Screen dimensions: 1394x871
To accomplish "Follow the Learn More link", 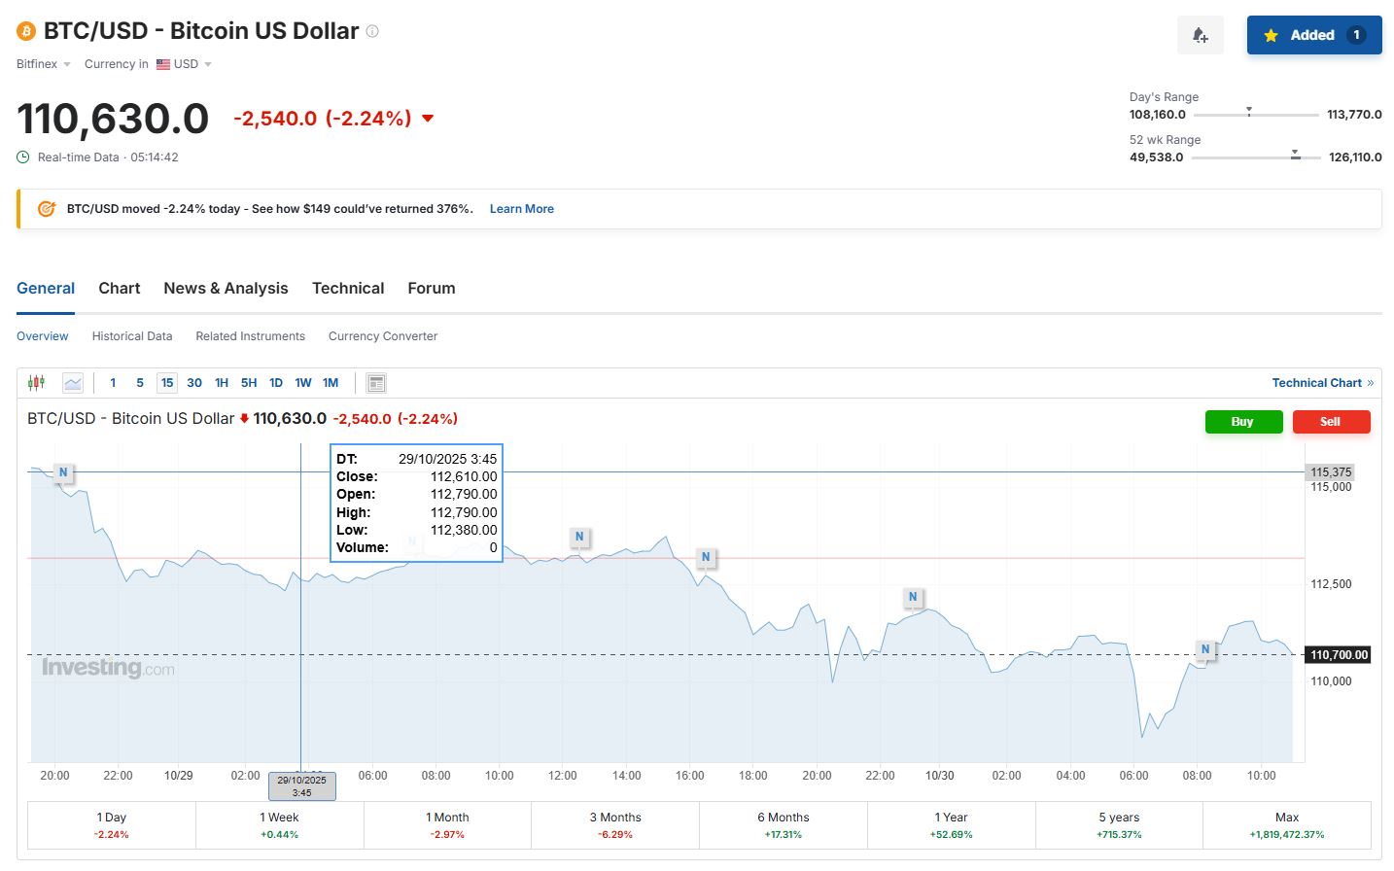I will [x=522, y=209].
